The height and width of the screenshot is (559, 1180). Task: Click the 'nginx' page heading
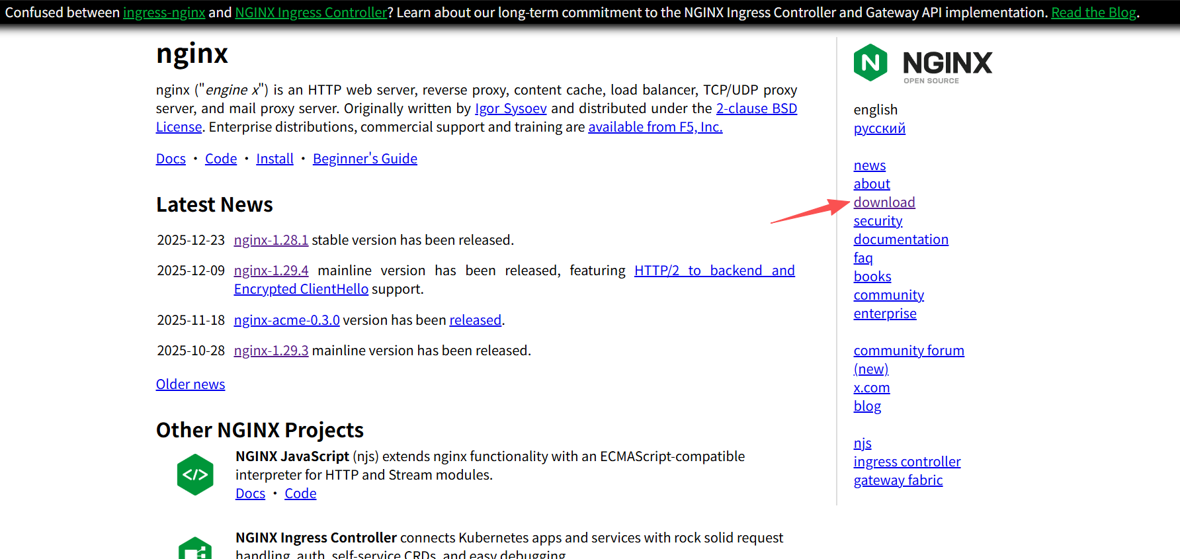pos(192,54)
